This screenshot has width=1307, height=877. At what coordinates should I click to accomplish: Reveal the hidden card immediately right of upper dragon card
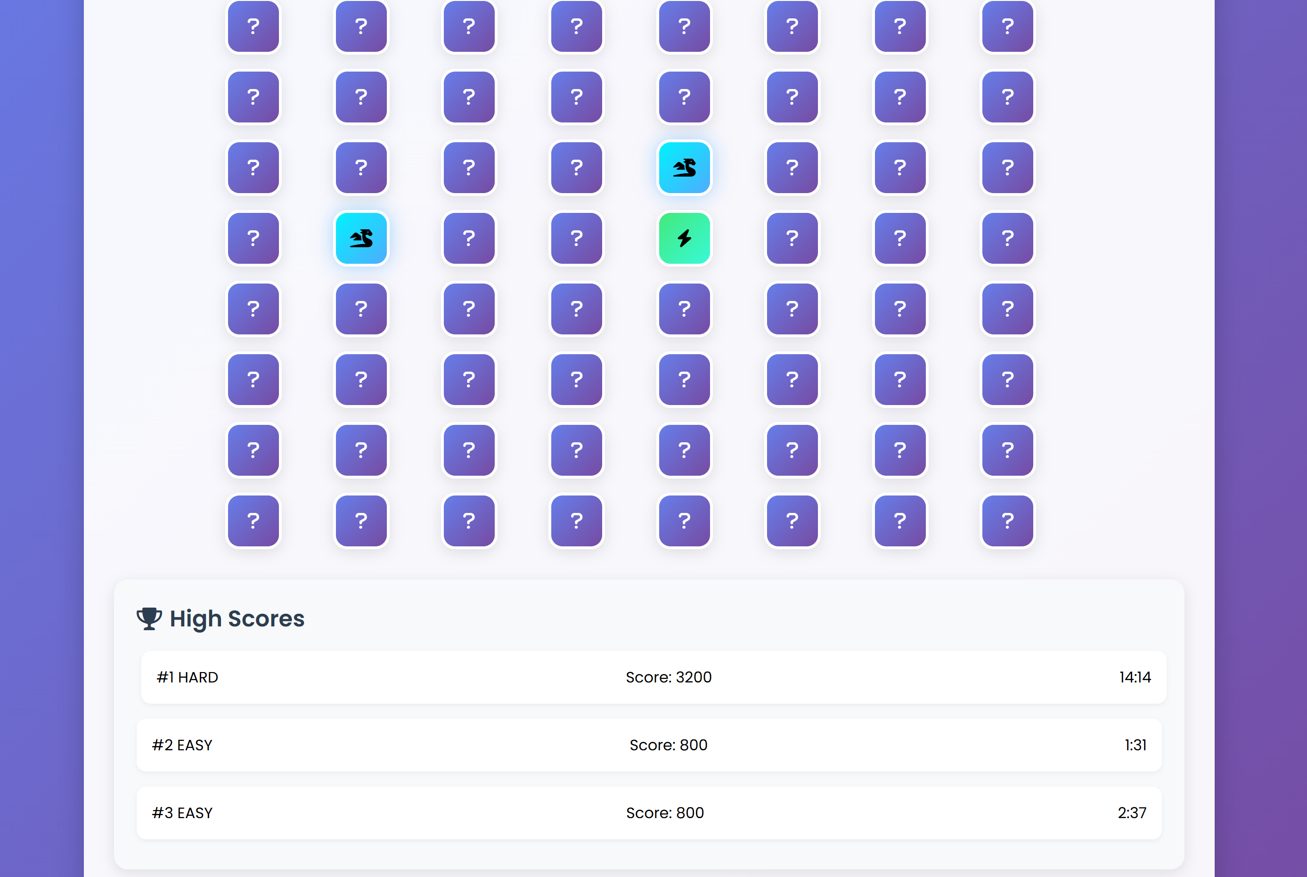click(x=792, y=167)
